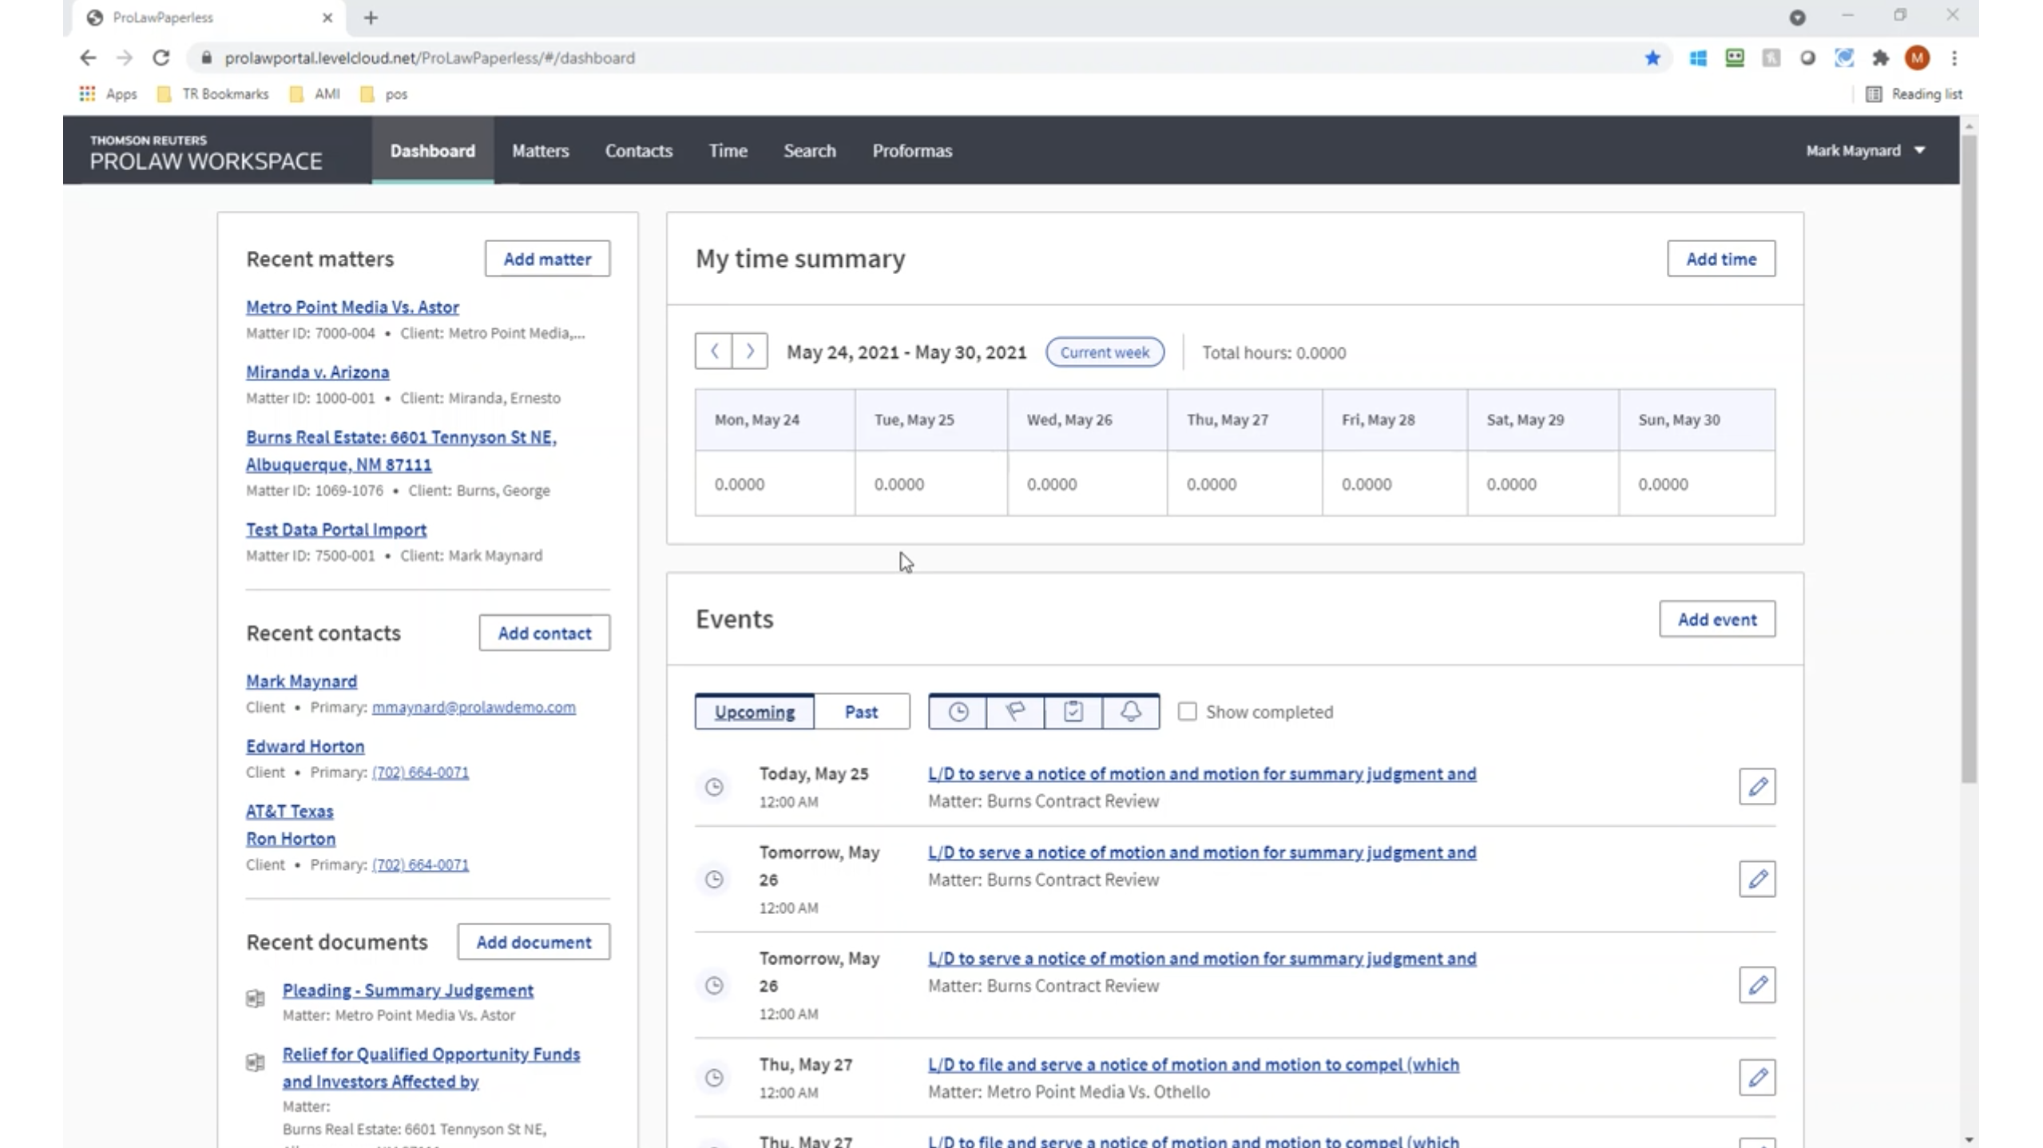
Task: Open the Matters tab
Action: [x=540, y=150]
